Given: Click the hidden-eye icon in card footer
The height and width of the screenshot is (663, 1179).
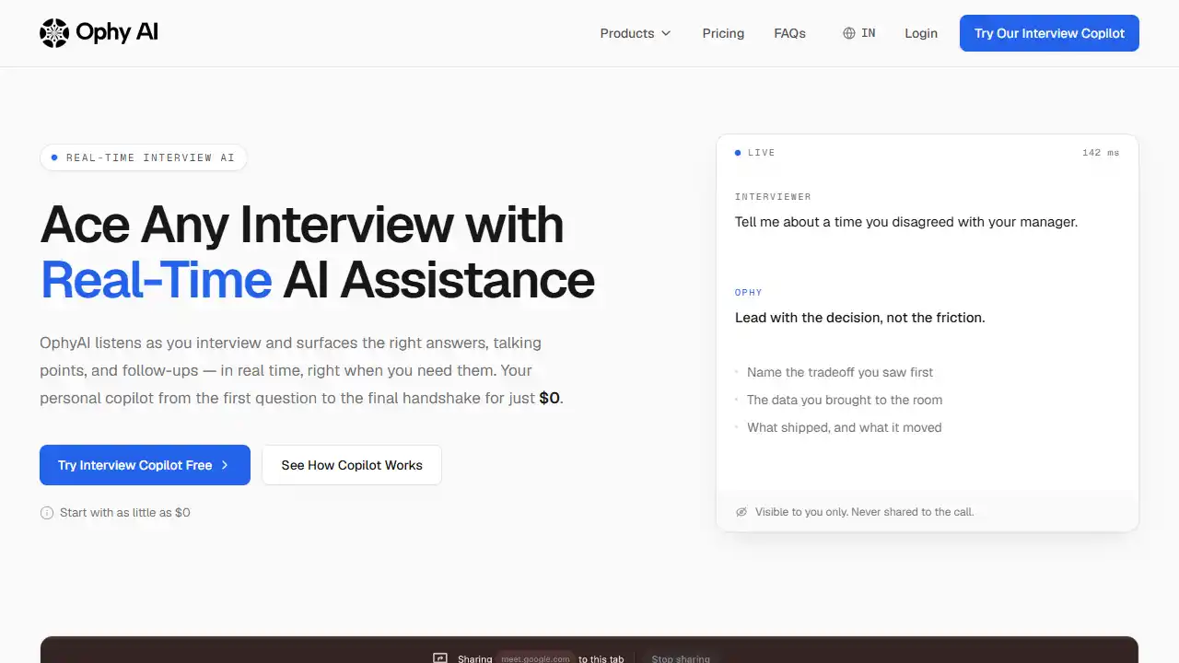Looking at the screenshot, I should tap(741, 512).
